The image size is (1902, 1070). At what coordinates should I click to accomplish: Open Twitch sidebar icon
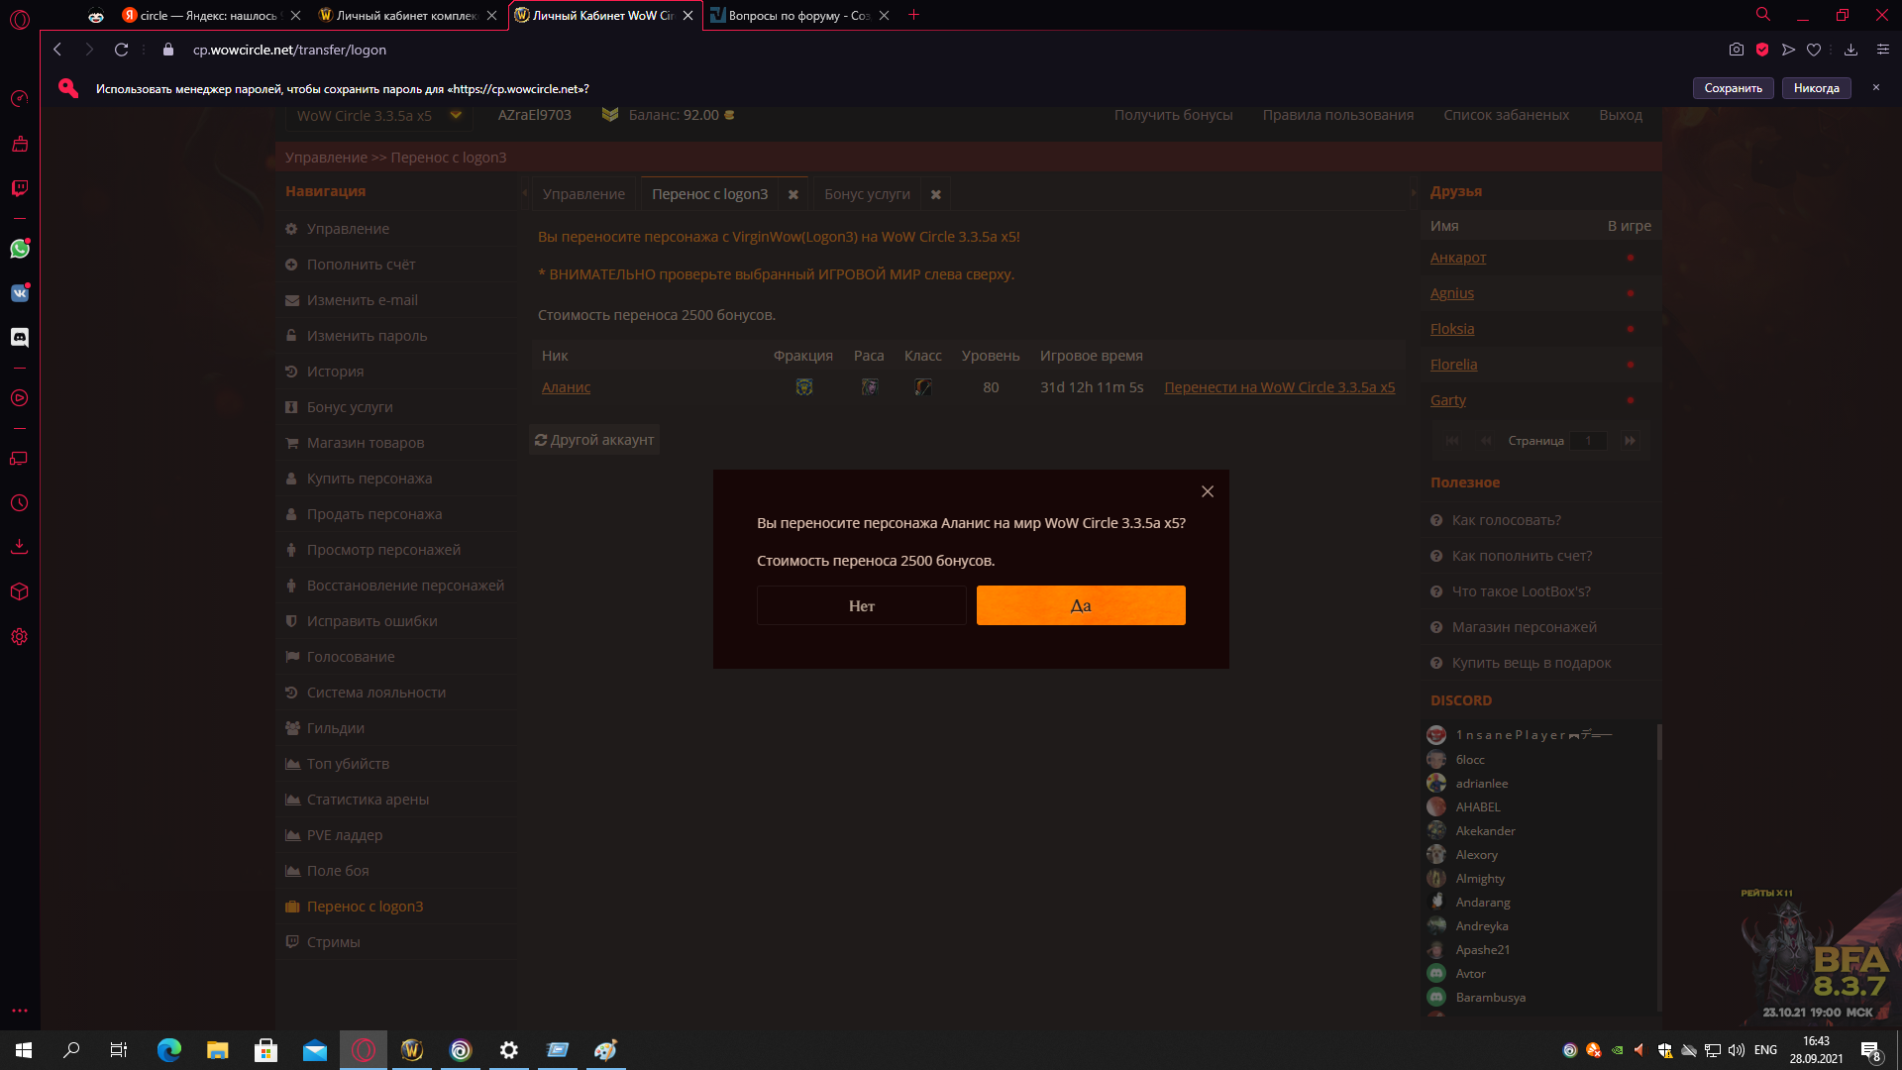pyautogui.click(x=20, y=188)
